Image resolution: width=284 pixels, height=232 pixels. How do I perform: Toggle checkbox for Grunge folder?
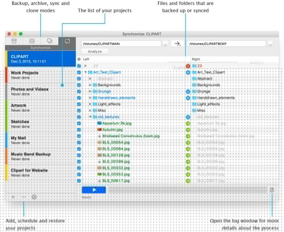(x=79, y=91)
